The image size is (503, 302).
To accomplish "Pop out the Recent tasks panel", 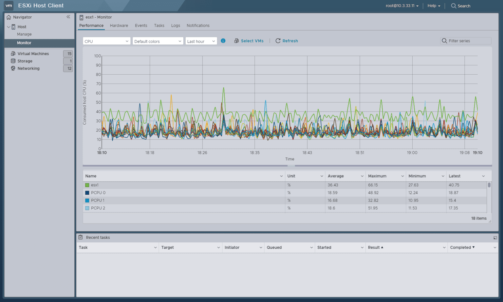I will point(495,238).
